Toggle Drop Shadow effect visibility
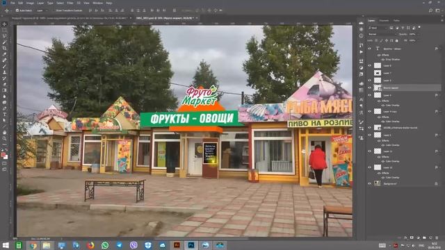445x250 pixels. click(x=383, y=60)
